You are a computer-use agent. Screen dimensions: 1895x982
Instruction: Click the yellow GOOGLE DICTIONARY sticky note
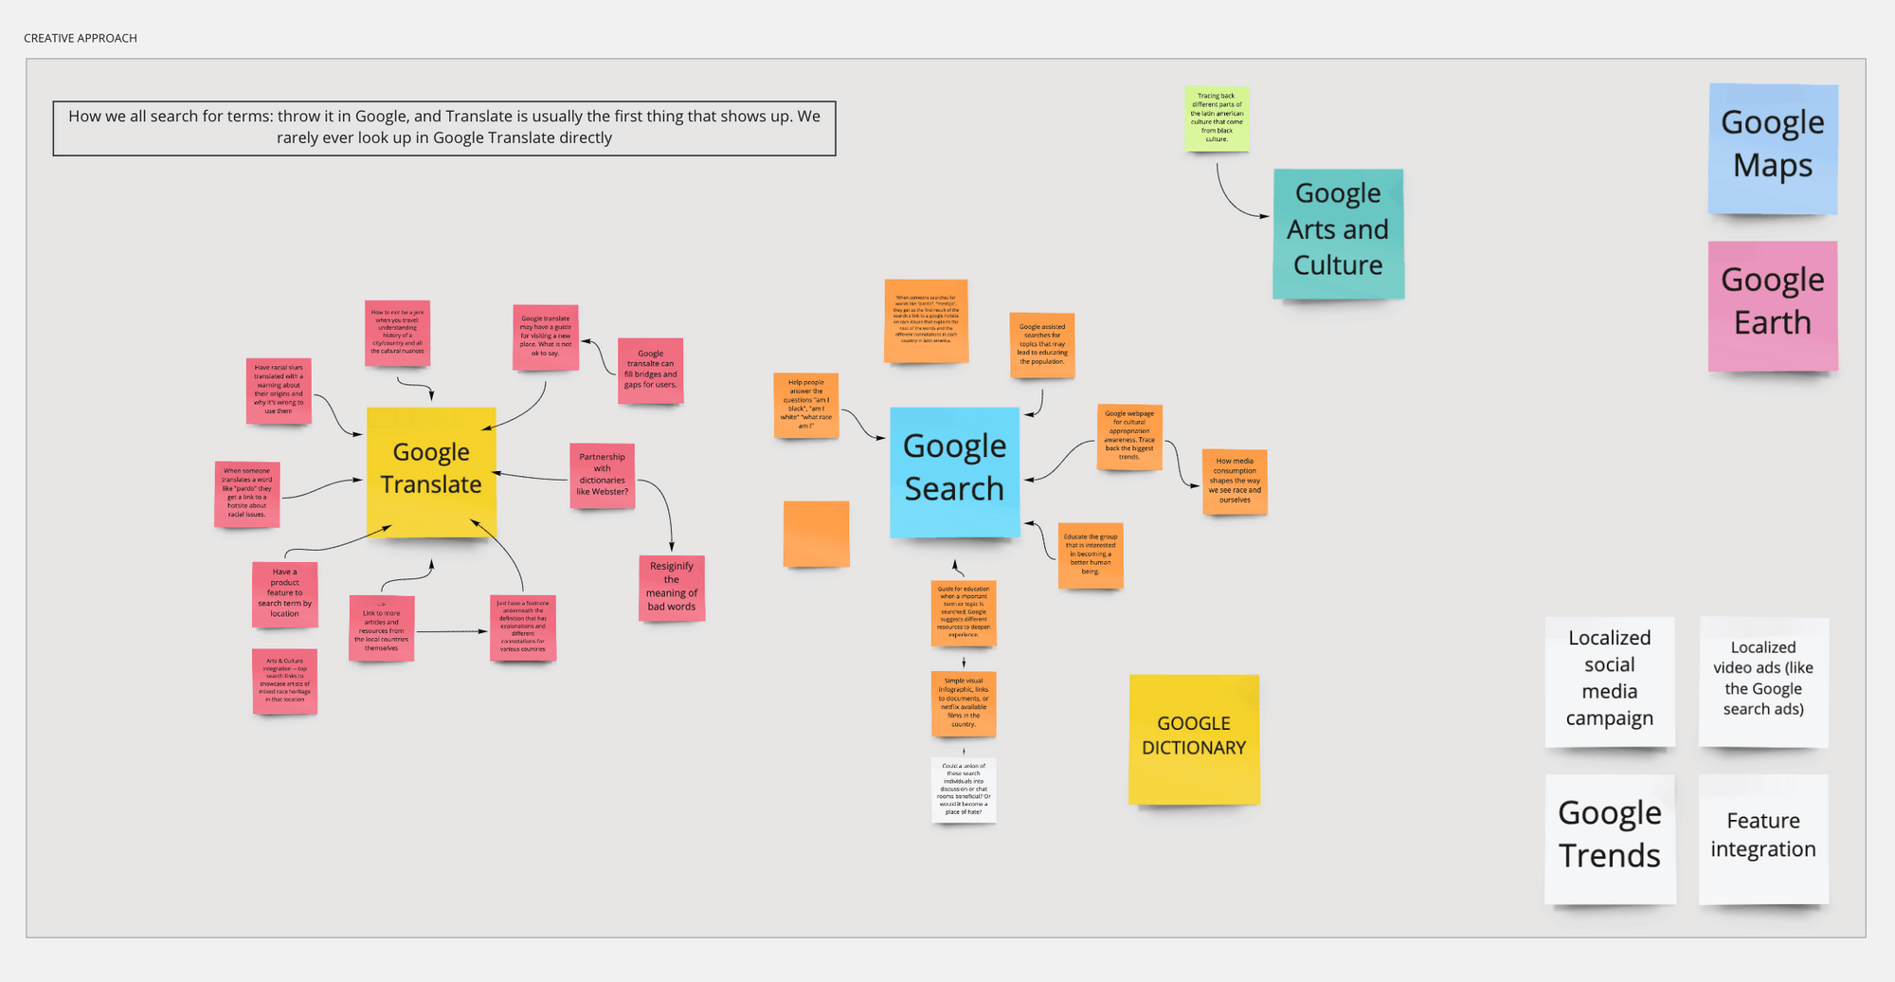1194,739
